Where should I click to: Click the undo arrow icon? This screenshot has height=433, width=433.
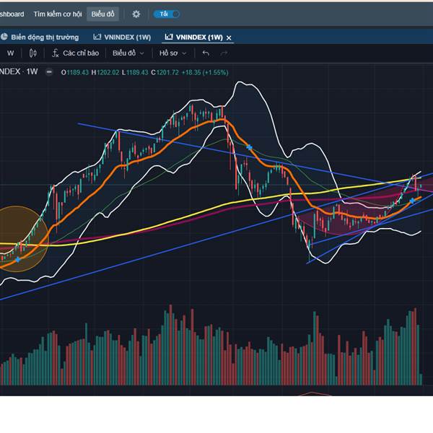tap(206, 53)
